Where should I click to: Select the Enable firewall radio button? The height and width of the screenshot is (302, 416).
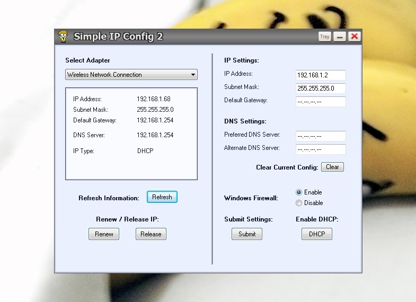point(299,192)
